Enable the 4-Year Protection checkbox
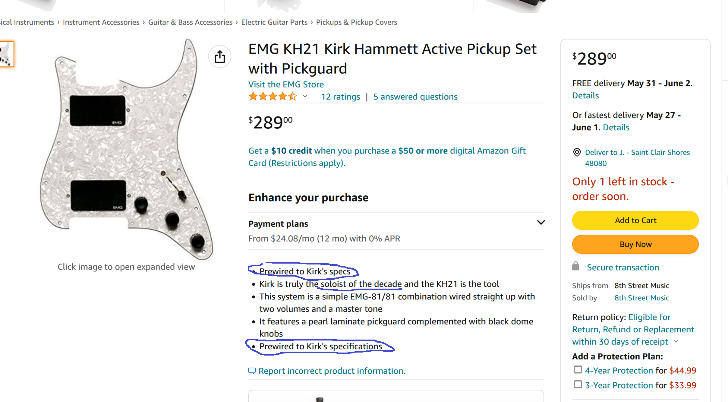The image size is (728, 402). click(578, 370)
